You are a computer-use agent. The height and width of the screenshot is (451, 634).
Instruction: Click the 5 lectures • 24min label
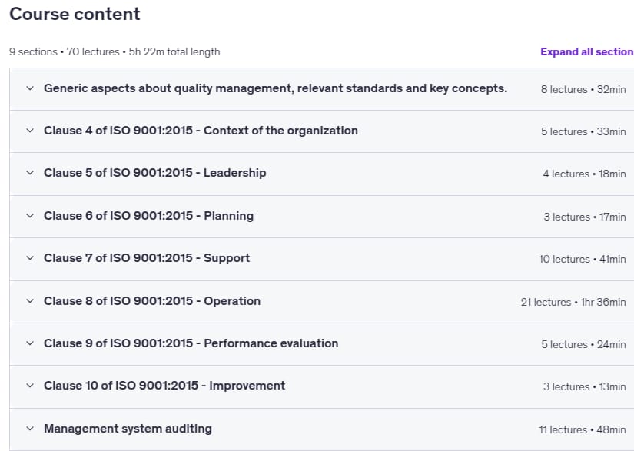[584, 345]
